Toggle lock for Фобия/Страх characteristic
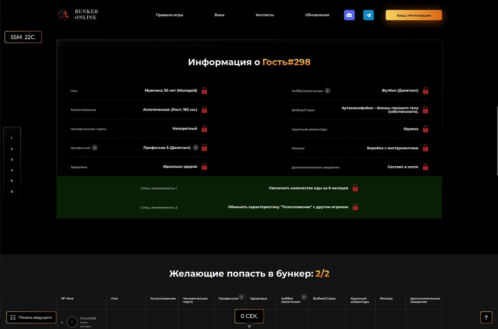 425,110
